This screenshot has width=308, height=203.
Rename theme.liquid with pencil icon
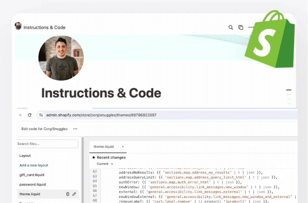tap(74, 194)
